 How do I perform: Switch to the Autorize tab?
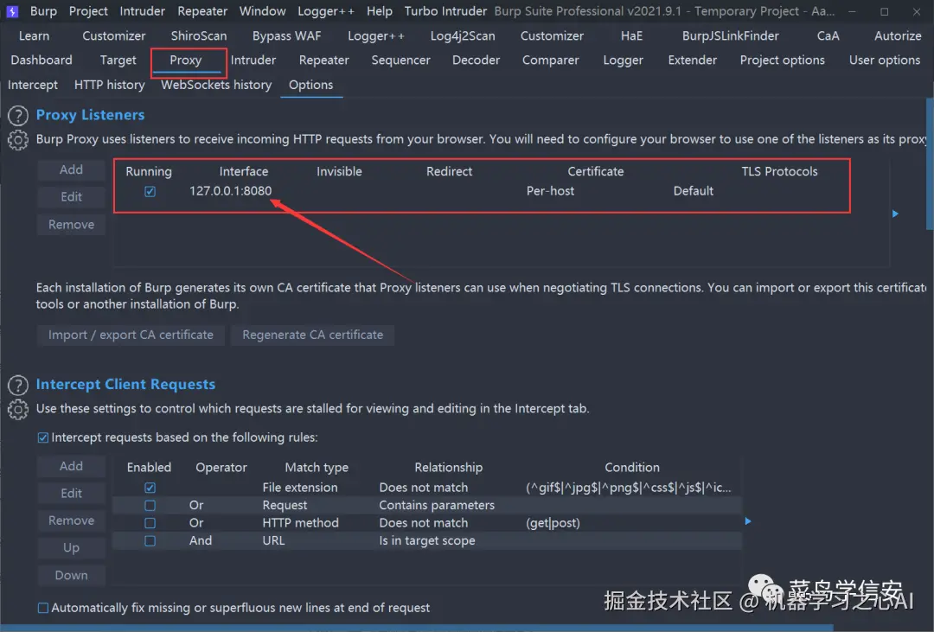898,35
